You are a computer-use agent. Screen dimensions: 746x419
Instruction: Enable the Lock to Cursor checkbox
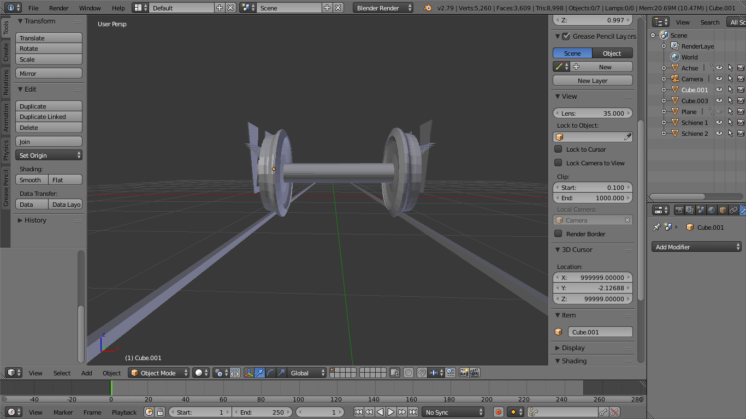pyautogui.click(x=558, y=149)
